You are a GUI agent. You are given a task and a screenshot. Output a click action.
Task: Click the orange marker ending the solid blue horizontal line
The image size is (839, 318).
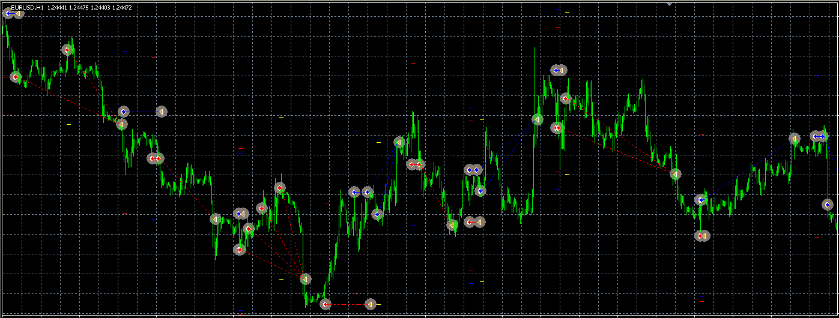click(x=161, y=112)
